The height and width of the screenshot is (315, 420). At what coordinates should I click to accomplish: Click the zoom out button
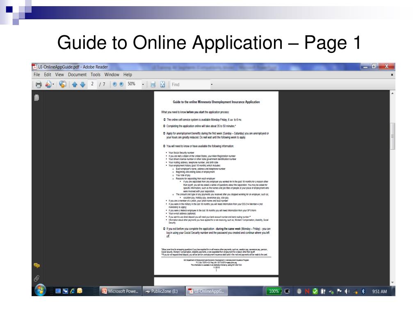[x=115, y=84]
